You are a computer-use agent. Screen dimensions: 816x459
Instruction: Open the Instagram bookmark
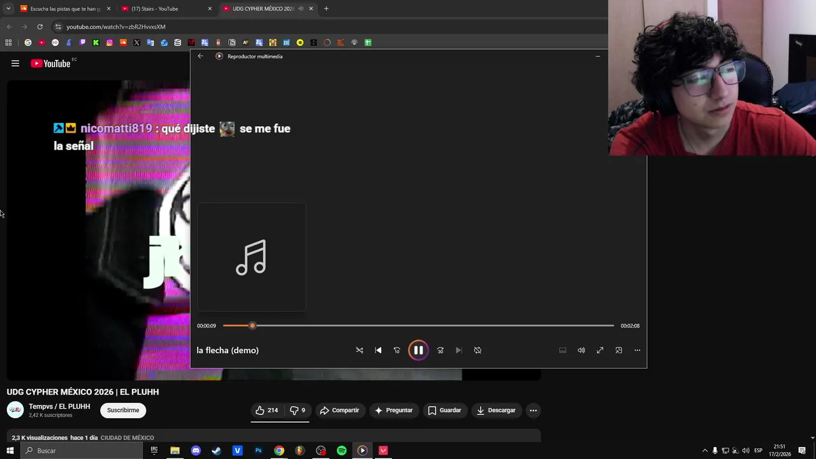click(110, 43)
